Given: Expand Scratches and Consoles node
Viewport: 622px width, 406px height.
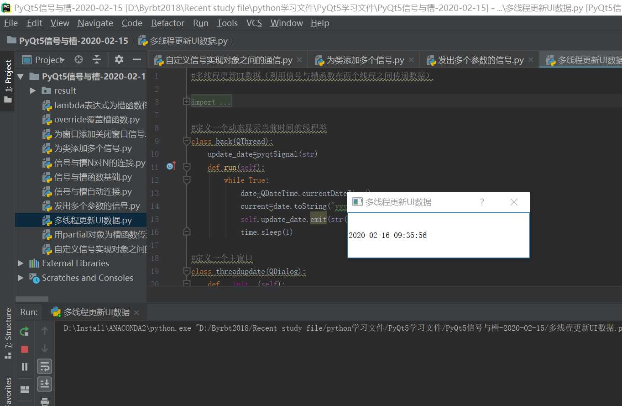Looking at the screenshot, I should (20, 278).
